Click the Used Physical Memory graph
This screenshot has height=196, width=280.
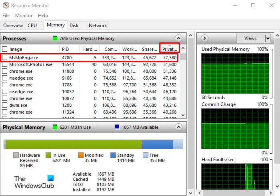[235, 73]
